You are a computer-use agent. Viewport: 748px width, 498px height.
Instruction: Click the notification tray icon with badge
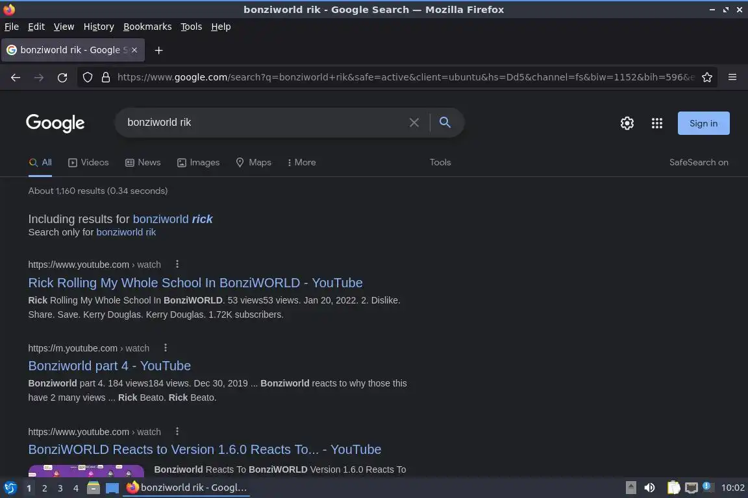tap(708, 487)
